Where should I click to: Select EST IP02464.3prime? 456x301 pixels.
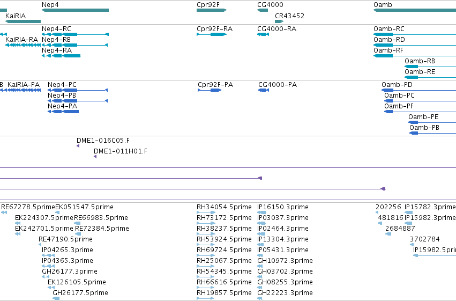(261, 234)
